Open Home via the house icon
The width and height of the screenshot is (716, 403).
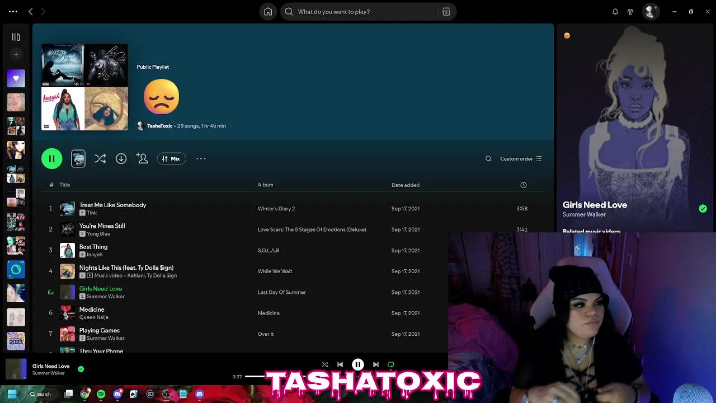point(268,12)
